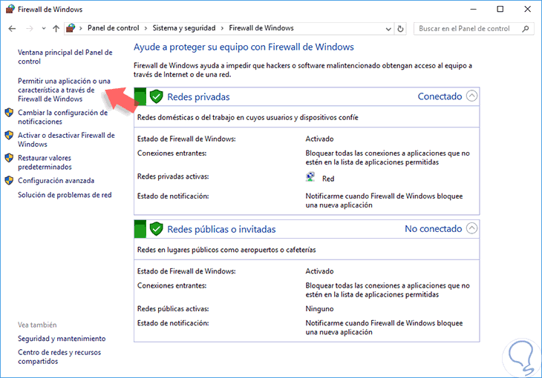Click shield icon beside Configuración avanzada

(x=10, y=181)
